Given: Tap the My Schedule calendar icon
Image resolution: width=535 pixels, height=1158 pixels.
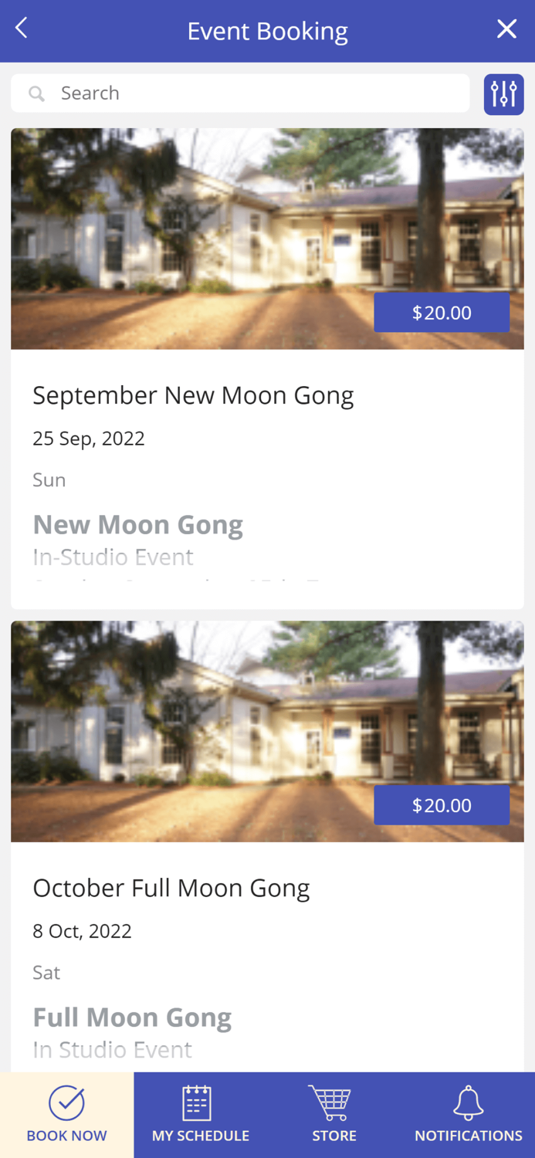Looking at the screenshot, I should click(197, 1102).
